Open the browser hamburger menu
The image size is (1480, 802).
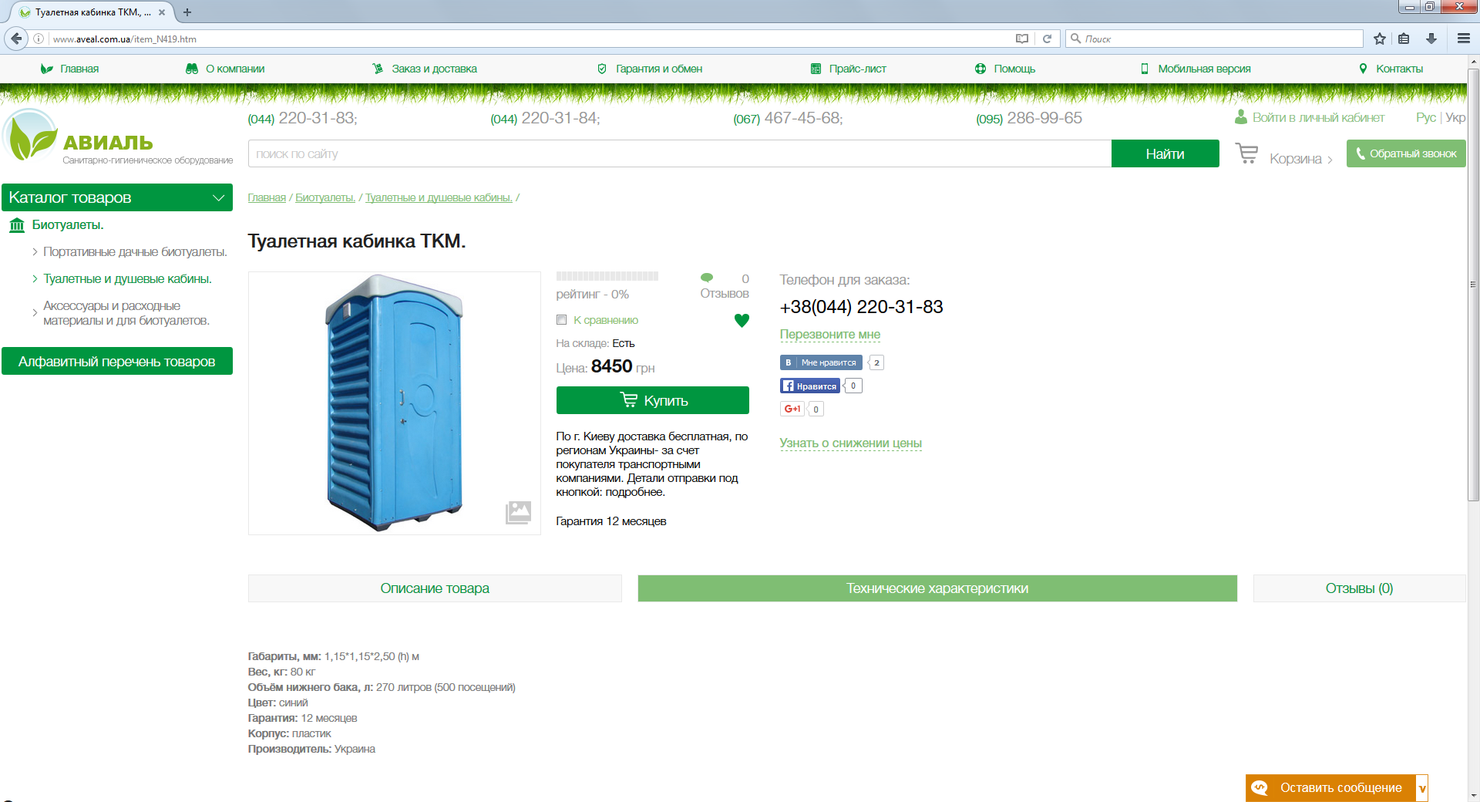point(1463,39)
